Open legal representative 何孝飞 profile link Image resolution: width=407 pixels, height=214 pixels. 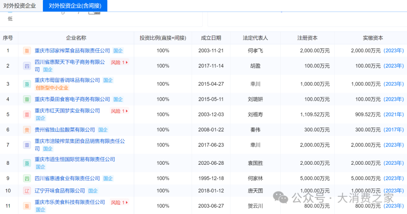pyautogui.click(x=255, y=51)
